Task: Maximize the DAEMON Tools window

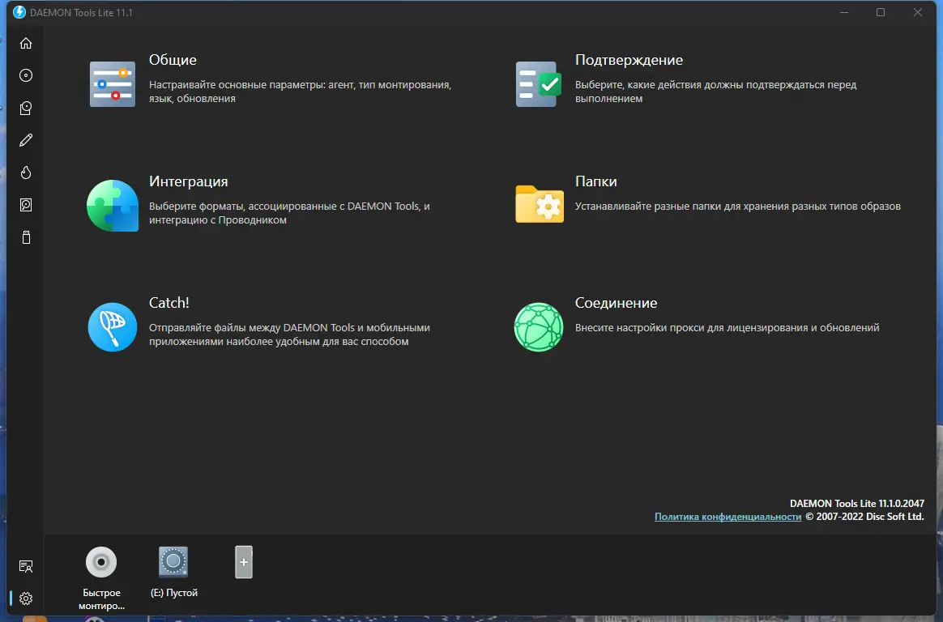Action: point(881,13)
